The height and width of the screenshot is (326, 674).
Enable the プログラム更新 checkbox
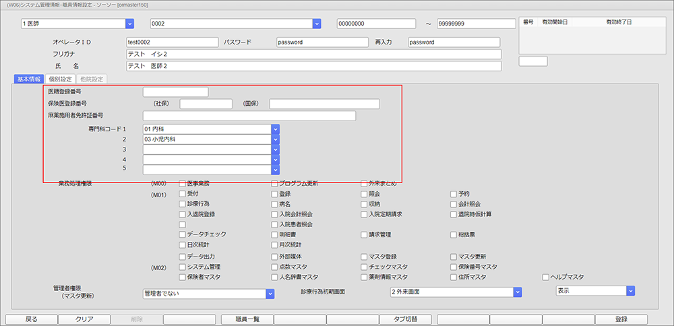pos(275,184)
